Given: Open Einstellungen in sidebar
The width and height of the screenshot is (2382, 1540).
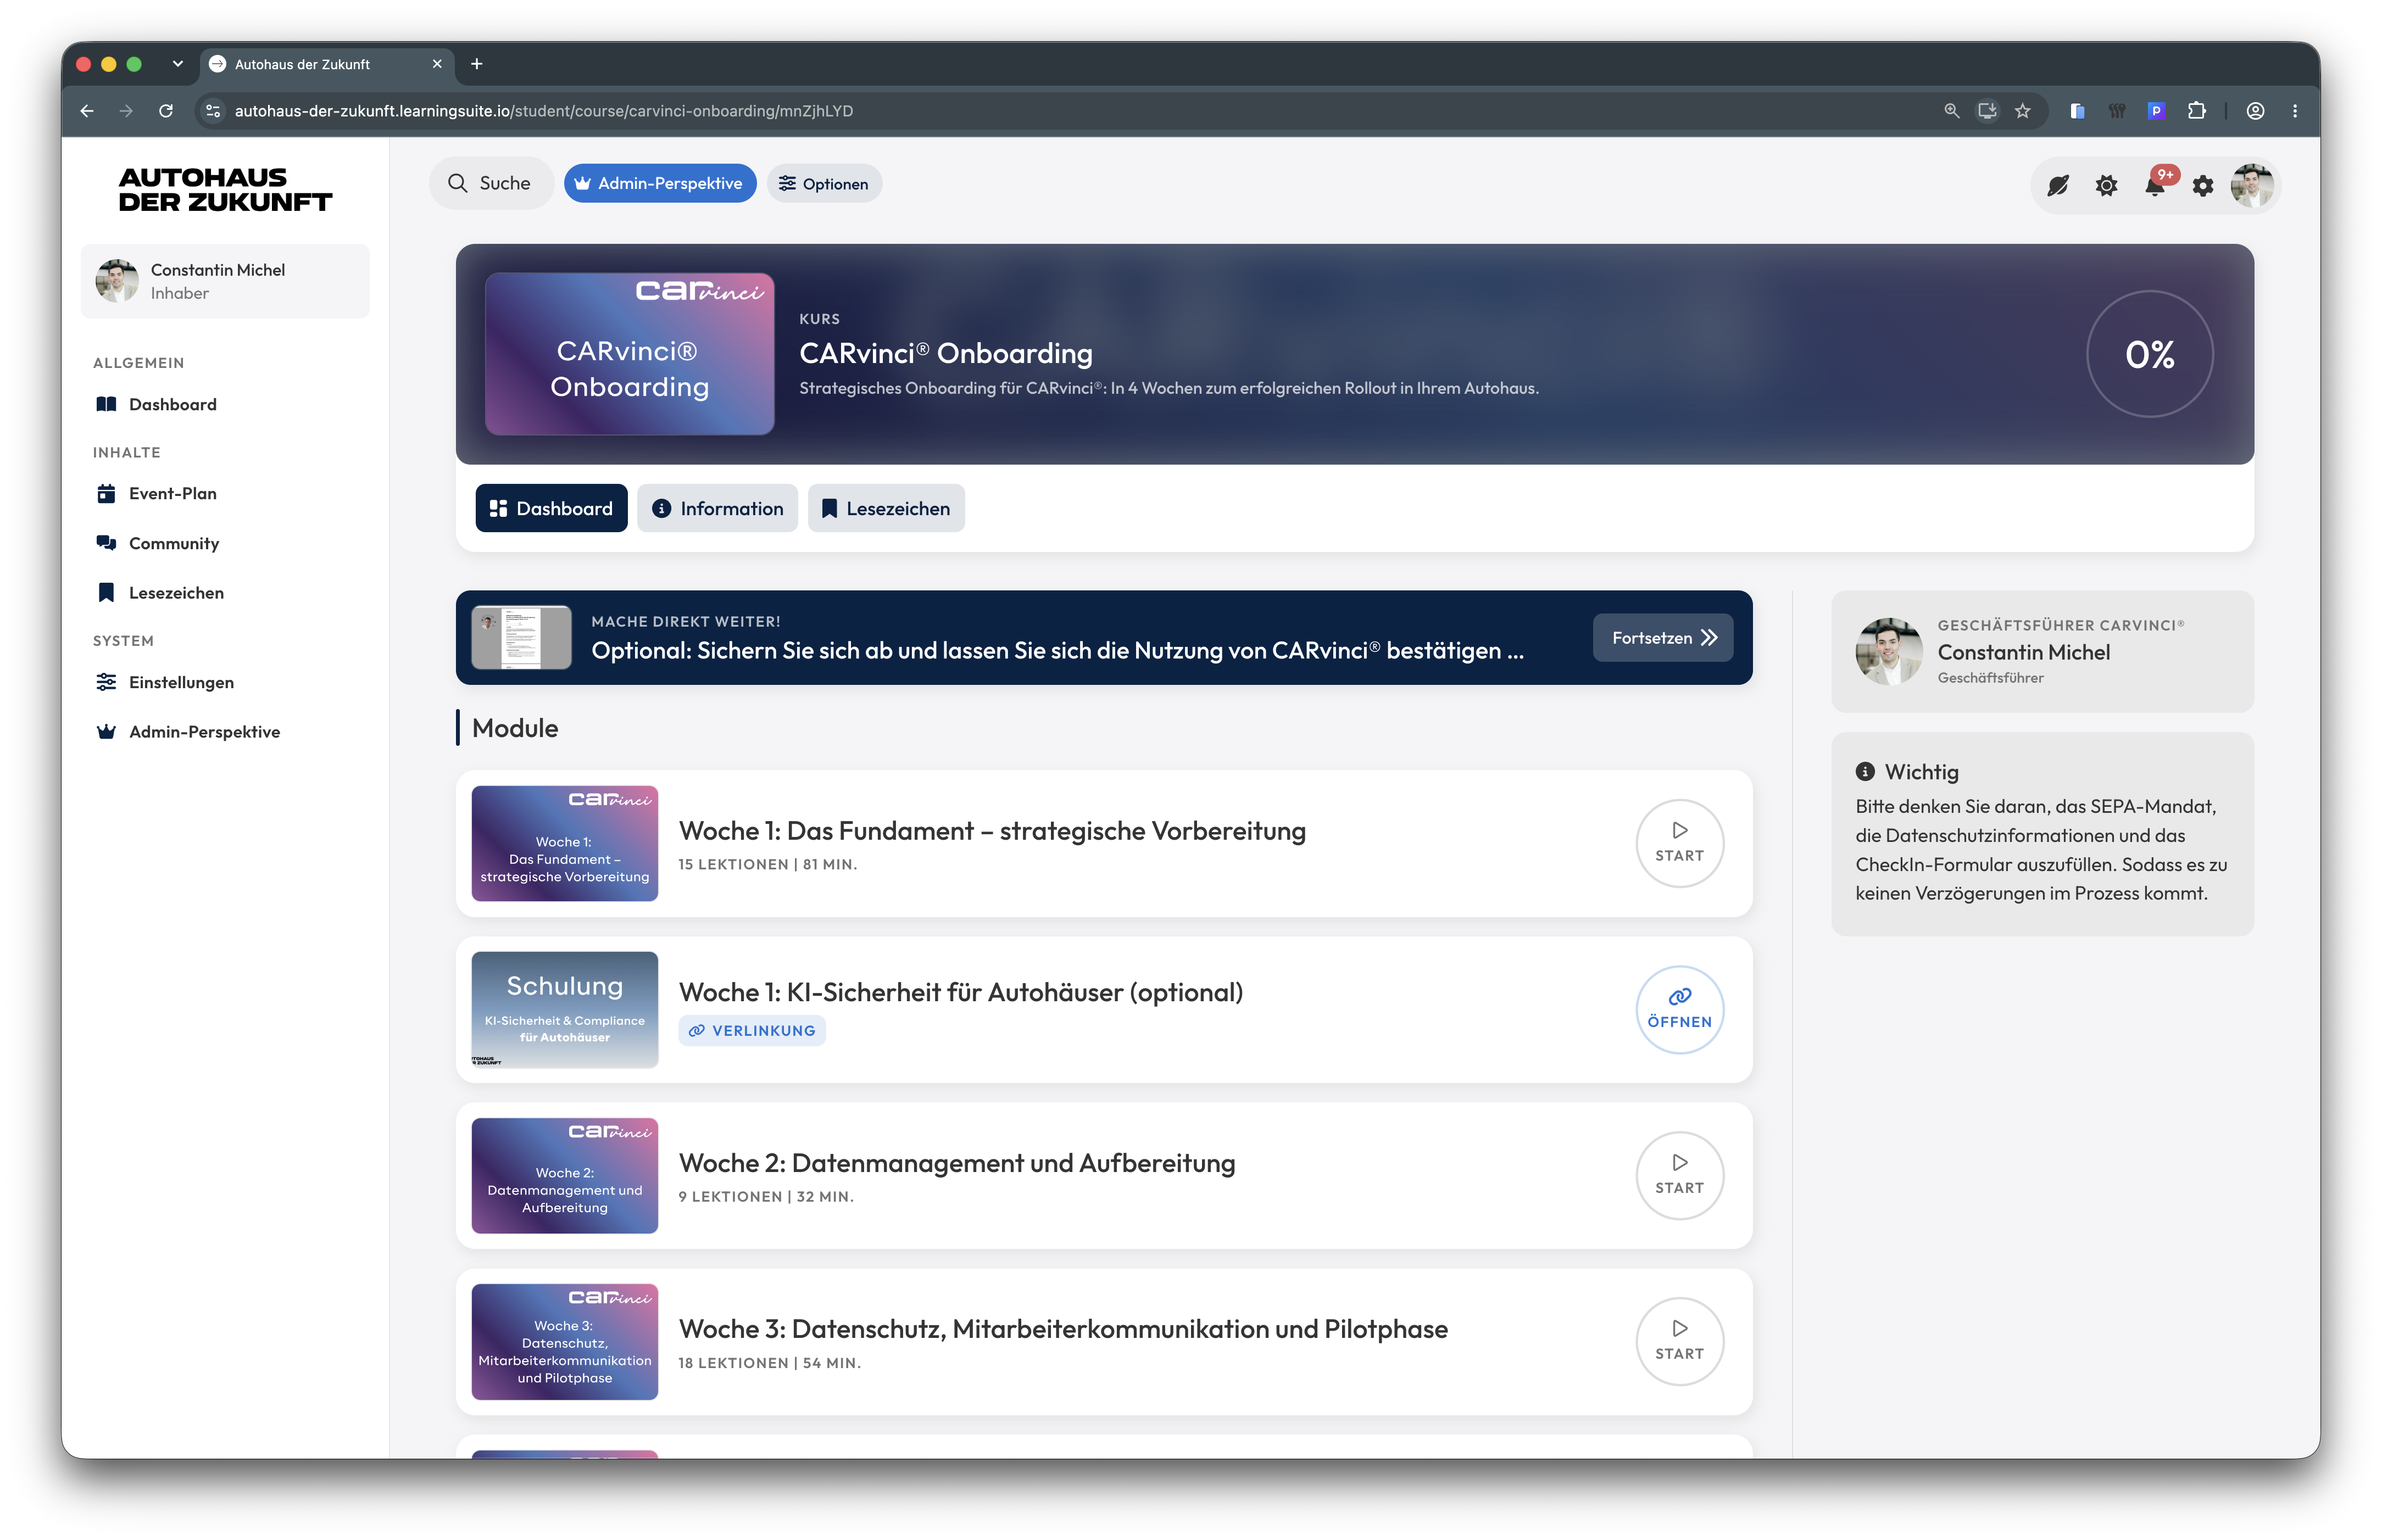Looking at the screenshot, I should click(x=181, y=682).
